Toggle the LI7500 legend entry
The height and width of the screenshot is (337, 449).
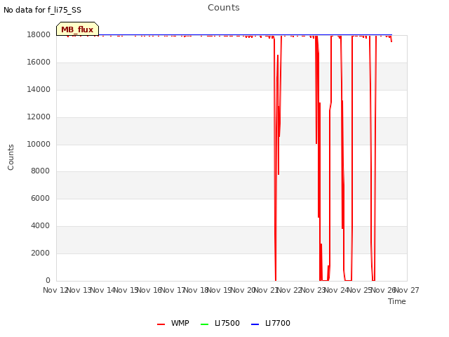220,323
